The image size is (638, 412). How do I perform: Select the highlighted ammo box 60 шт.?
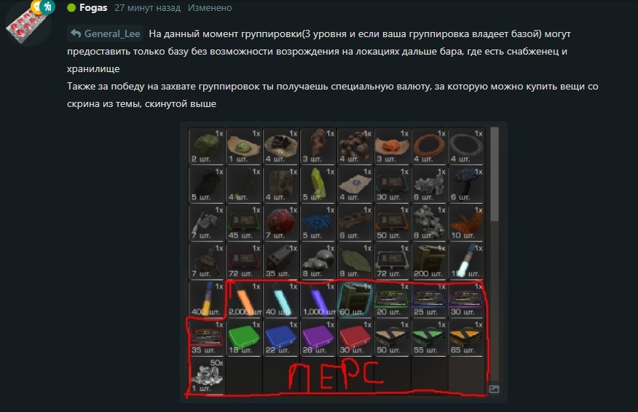[355, 300]
